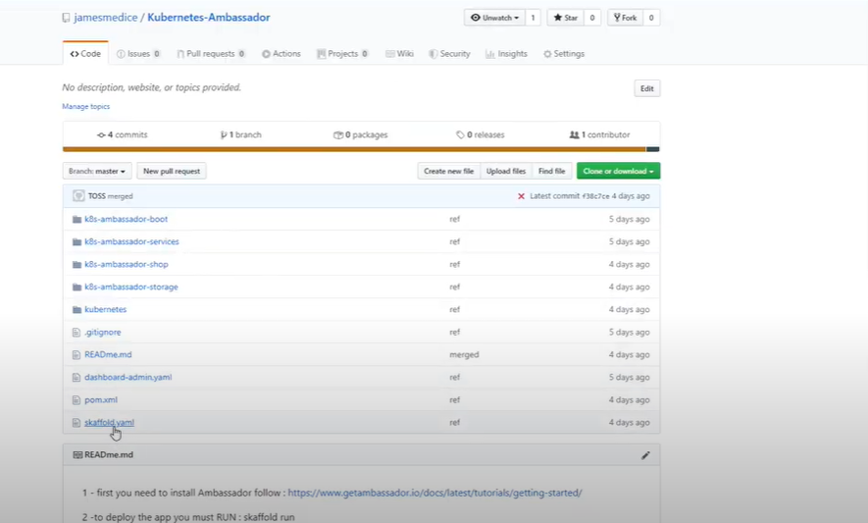Click folder icon beside k8s-ambassador-storage
Viewport: 868px width, 523px height.
pos(77,288)
